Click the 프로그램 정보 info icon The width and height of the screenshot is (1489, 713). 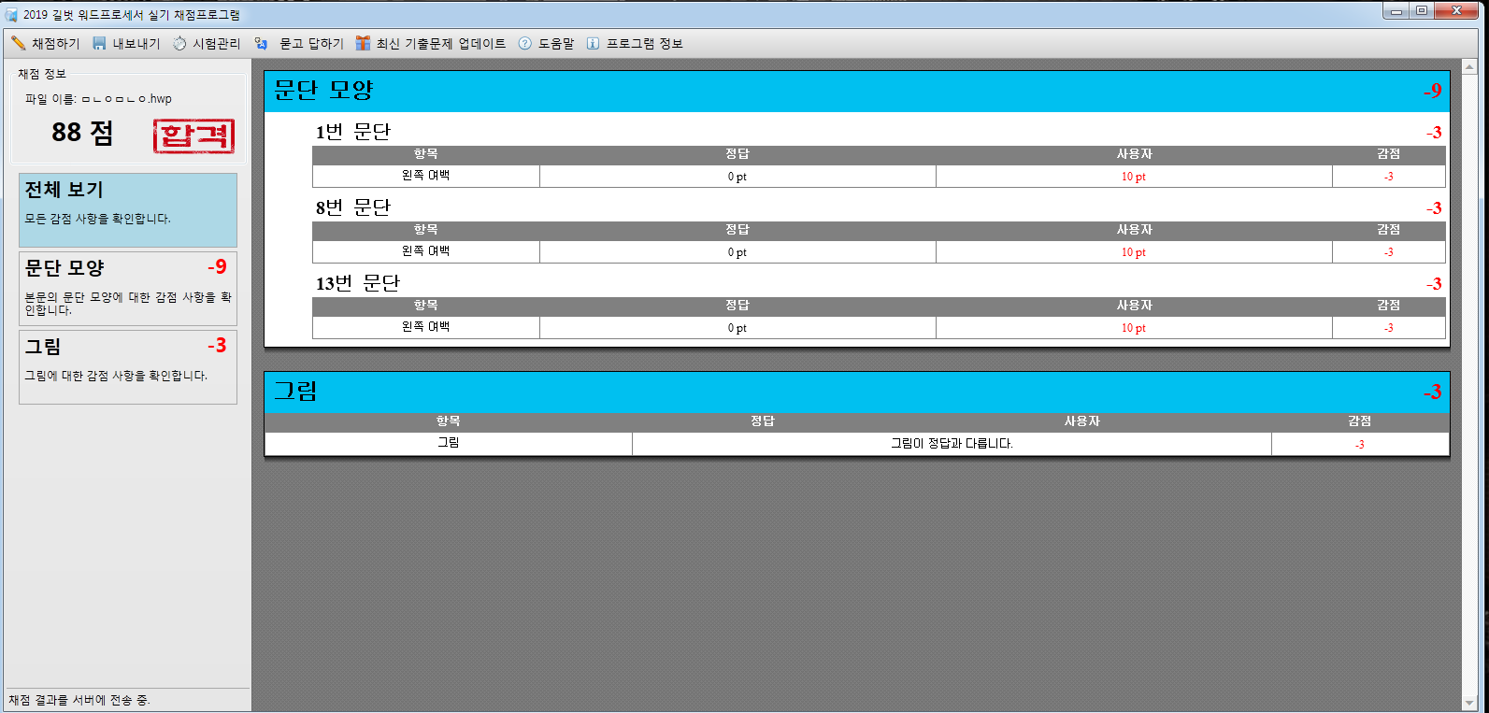tap(593, 43)
